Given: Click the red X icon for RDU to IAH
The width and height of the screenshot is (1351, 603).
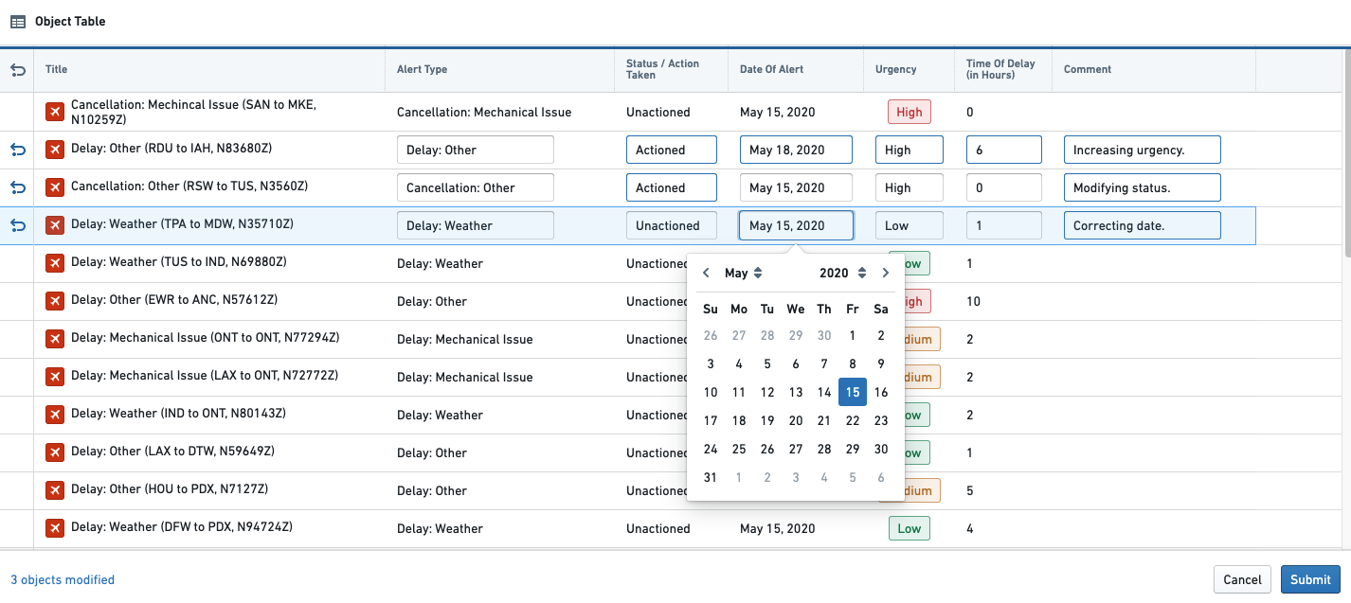Looking at the screenshot, I should [x=55, y=150].
